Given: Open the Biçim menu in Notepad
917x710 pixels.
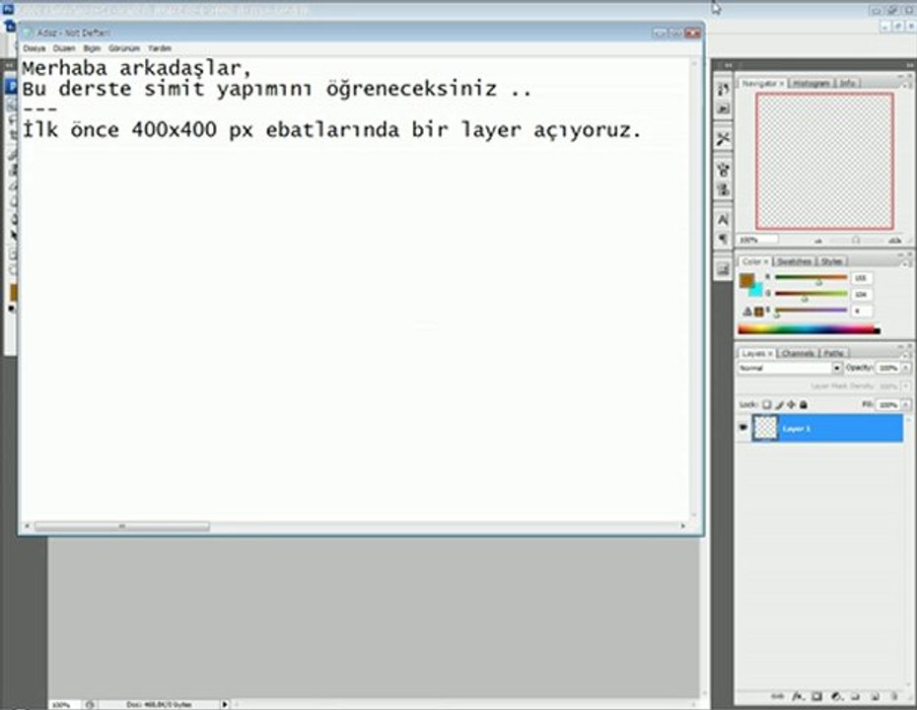Looking at the screenshot, I should [x=92, y=48].
